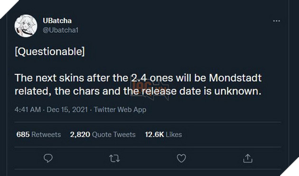Select the word "unknown." ending the tweet
Image resolution: width=299 pixels, height=176 pixels.
(x=238, y=91)
